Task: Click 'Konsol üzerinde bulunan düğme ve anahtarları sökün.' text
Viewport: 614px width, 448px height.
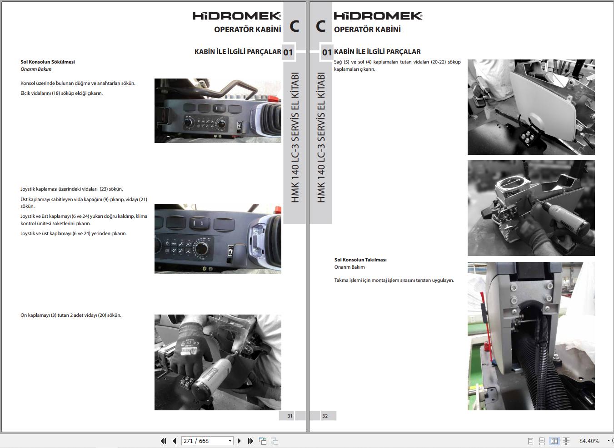Action: point(78,83)
